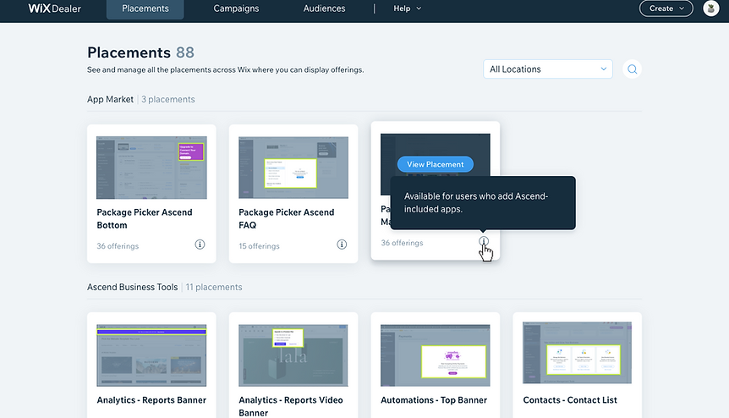The height and width of the screenshot is (418, 729).
Task: Click the 3 placements count text
Action: 167,100
